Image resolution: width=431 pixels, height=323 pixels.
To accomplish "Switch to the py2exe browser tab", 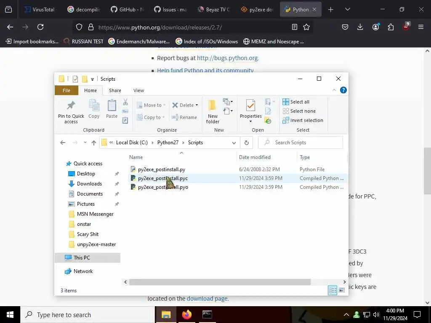I will pyautogui.click(x=257, y=9).
